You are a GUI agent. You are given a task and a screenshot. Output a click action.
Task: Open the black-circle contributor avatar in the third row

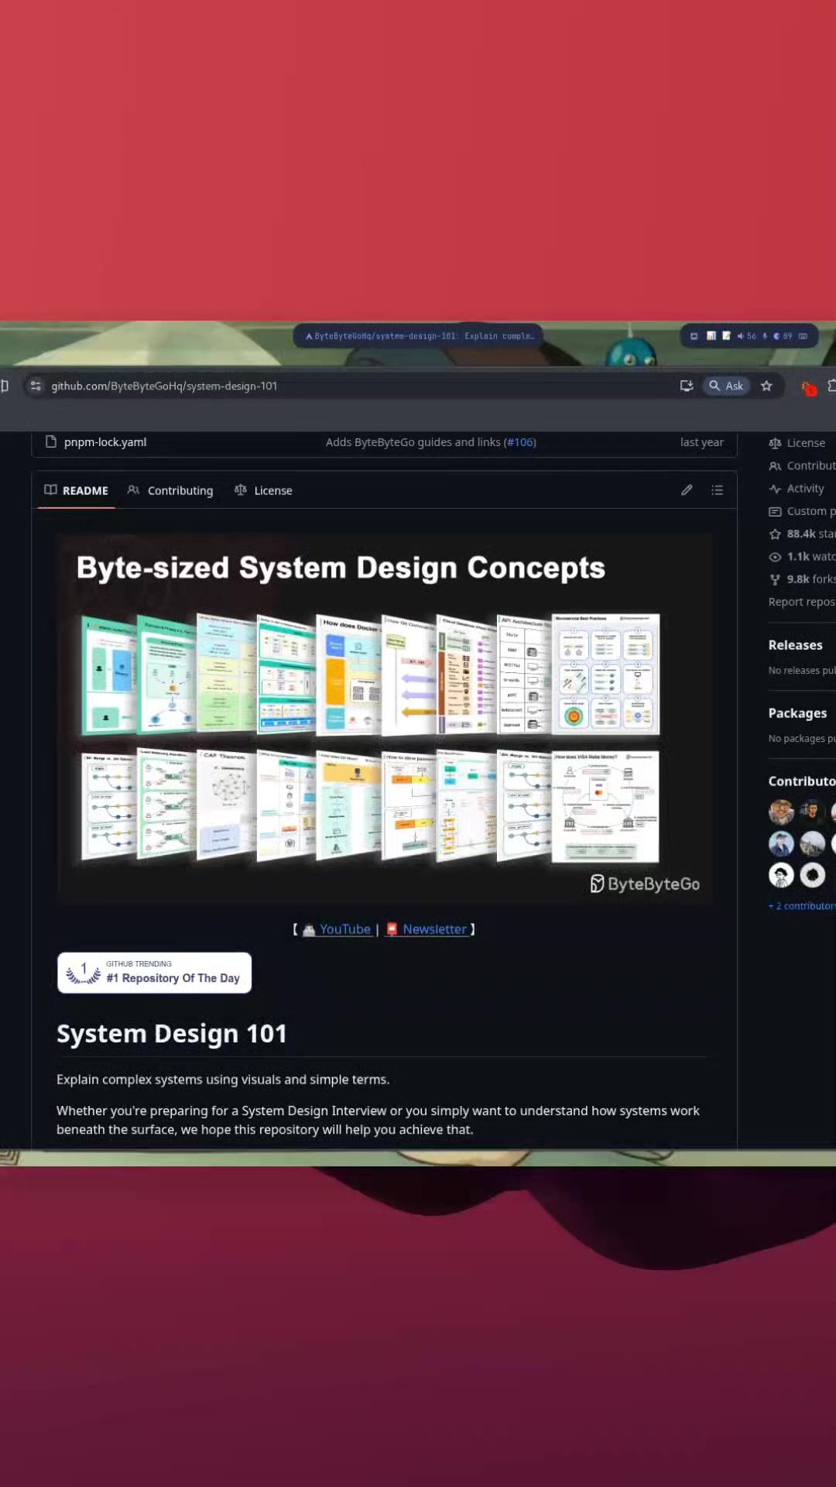[812, 875]
